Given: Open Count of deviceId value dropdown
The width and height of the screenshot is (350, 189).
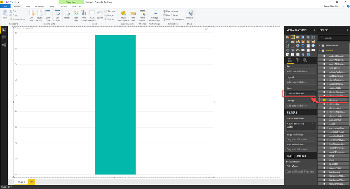Looking at the screenshot, I should [x=311, y=93].
